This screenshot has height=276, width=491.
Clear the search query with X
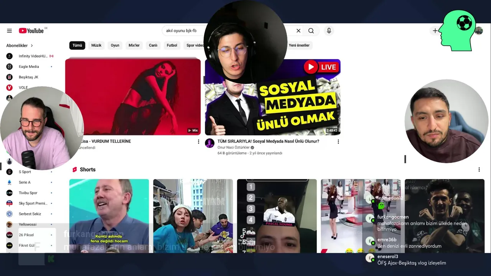pyautogui.click(x=298, y=31)
